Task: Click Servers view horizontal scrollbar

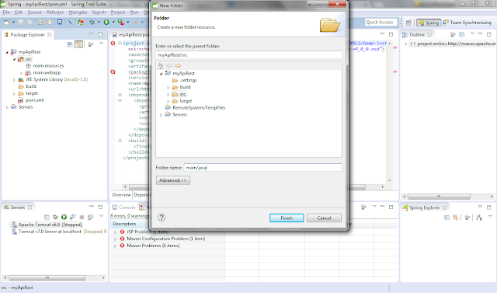Action: [47, 277]
